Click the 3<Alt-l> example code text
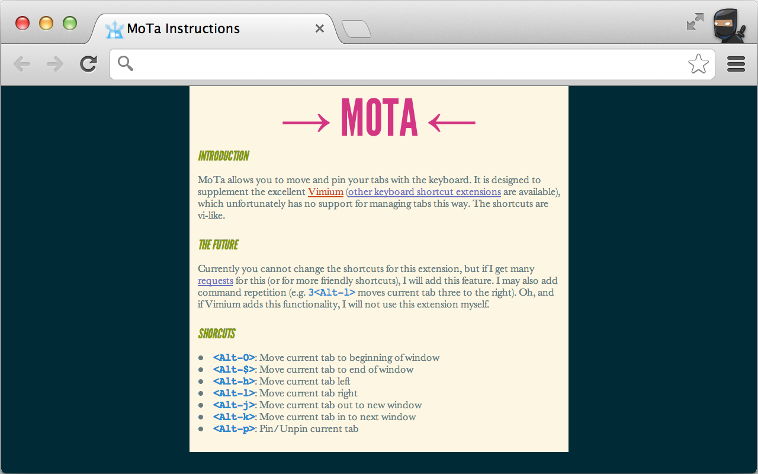The width and height of the screenshot is (758, 474). 332,293
